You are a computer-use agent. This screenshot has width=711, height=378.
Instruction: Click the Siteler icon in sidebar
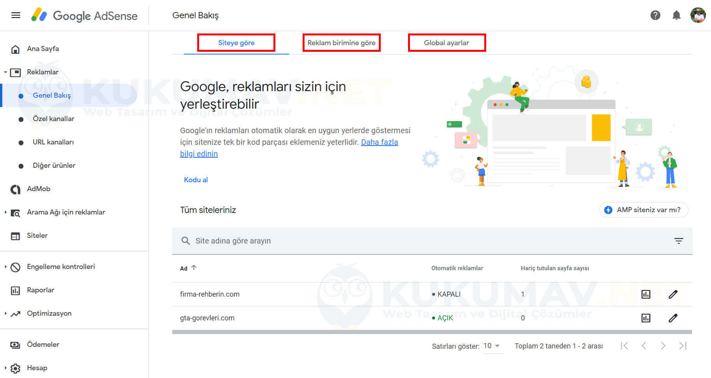click(x=15, y=236)
